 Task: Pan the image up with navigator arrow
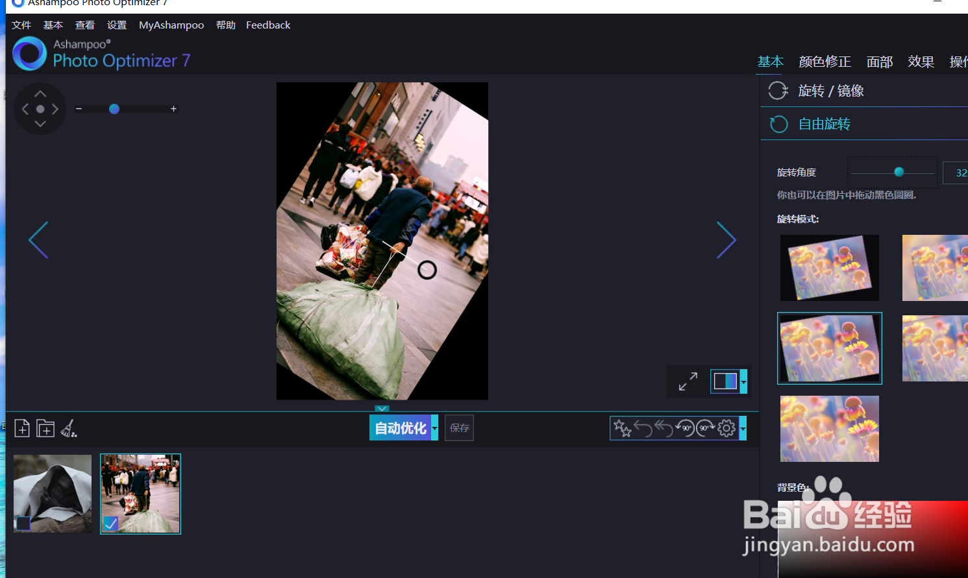(40, 94)
